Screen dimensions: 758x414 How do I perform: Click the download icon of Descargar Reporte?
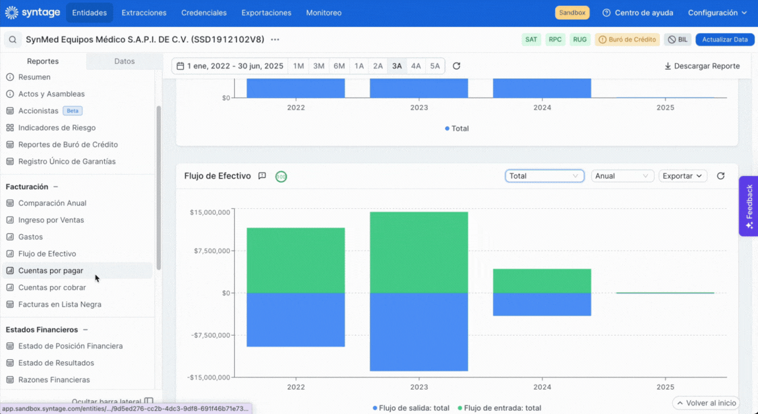(x=668, y=66)
